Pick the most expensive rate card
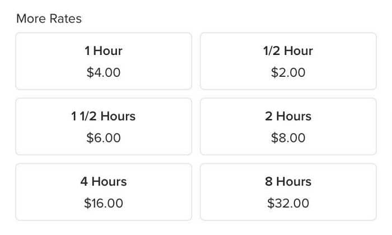This screenshot has width=392, height=235. 288,192
